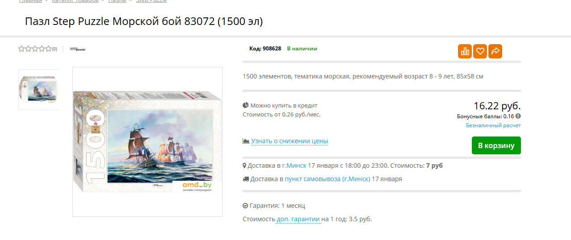Open доп. гарантии details link

point(298,219)
